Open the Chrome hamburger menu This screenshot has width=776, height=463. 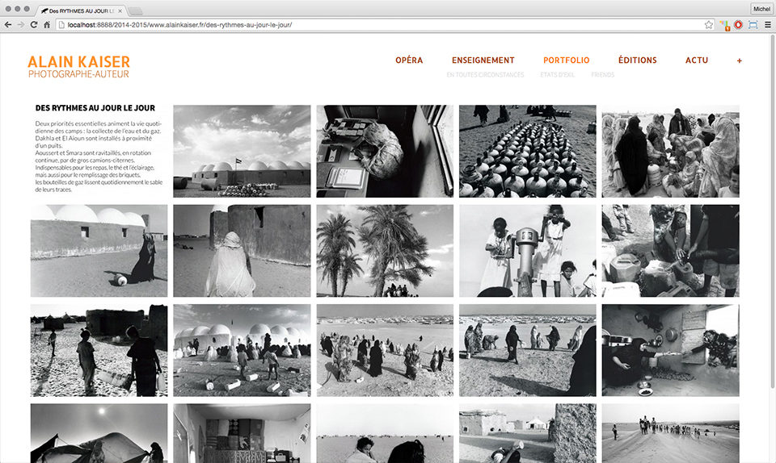point(768,24)
